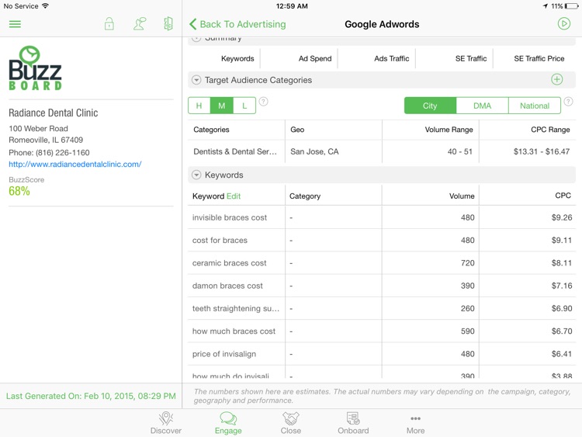
Task: Tap the Volume Range column header
Action: click(449, 130)
